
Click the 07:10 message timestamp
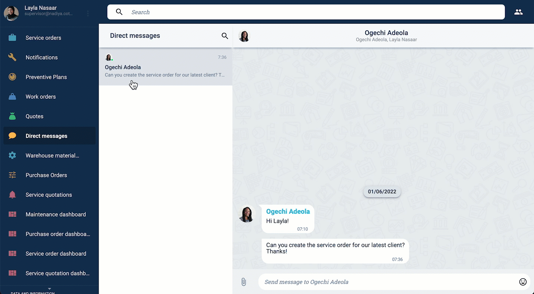pos(303,229)
